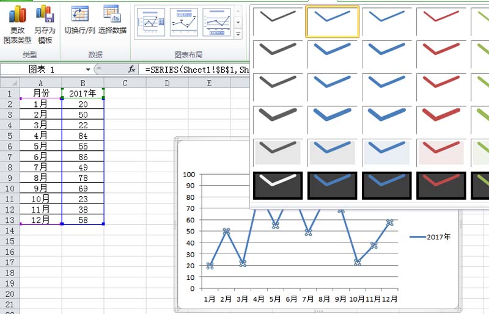489x314 pixels.
Task: Select the thin gray line style in top row
Action: 278,21
